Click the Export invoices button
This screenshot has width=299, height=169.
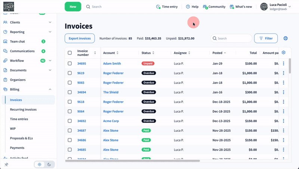pyautogui.click(x=80, y=38)
